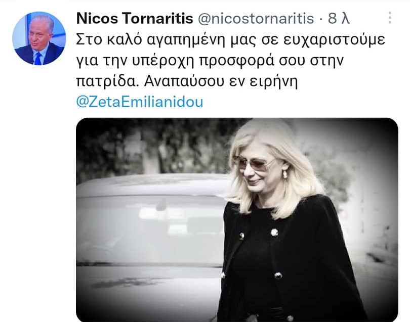Click the tweet text starting 'Στο καλό αγαπημένη'

click(x=231, y=40)
